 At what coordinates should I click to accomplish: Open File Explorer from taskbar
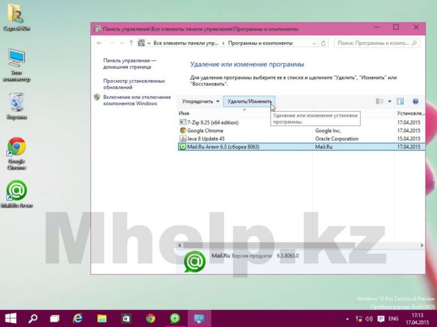(x=102, y=318)
